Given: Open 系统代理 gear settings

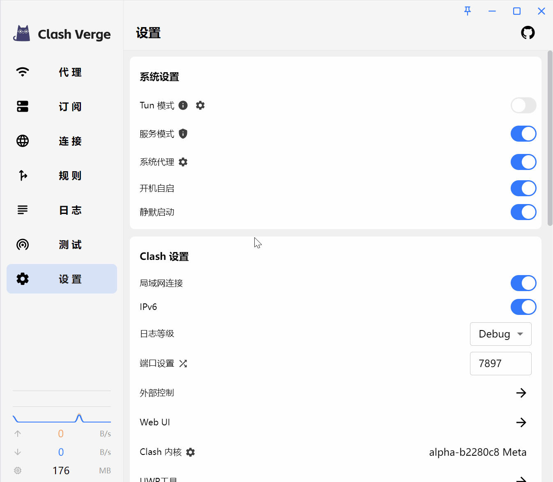Looking at the screenshot, I should [183, 162].
